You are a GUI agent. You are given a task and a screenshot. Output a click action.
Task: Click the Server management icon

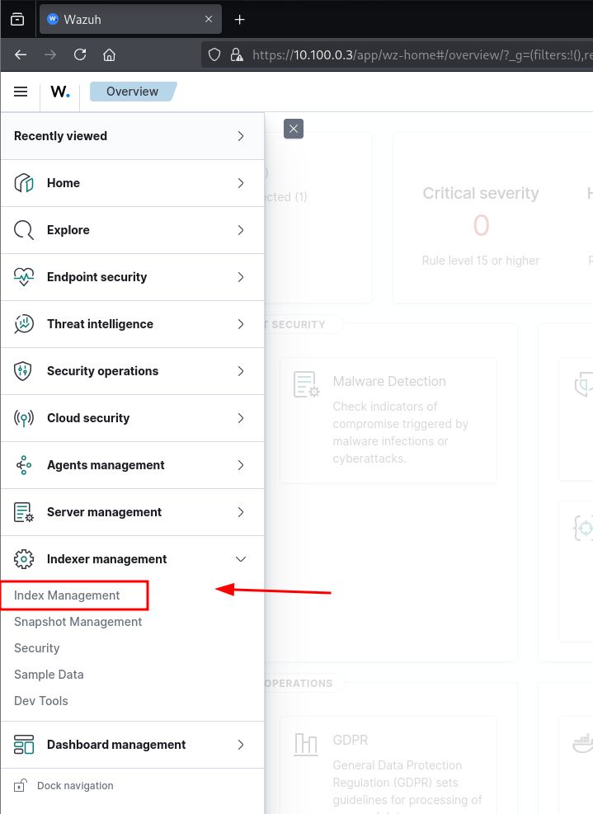[24, 512]
